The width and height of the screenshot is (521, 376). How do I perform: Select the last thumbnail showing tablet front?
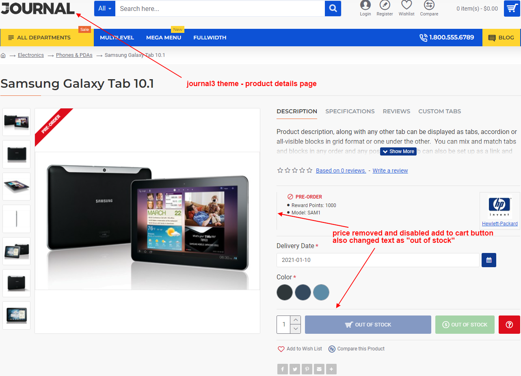pos(16,315)
